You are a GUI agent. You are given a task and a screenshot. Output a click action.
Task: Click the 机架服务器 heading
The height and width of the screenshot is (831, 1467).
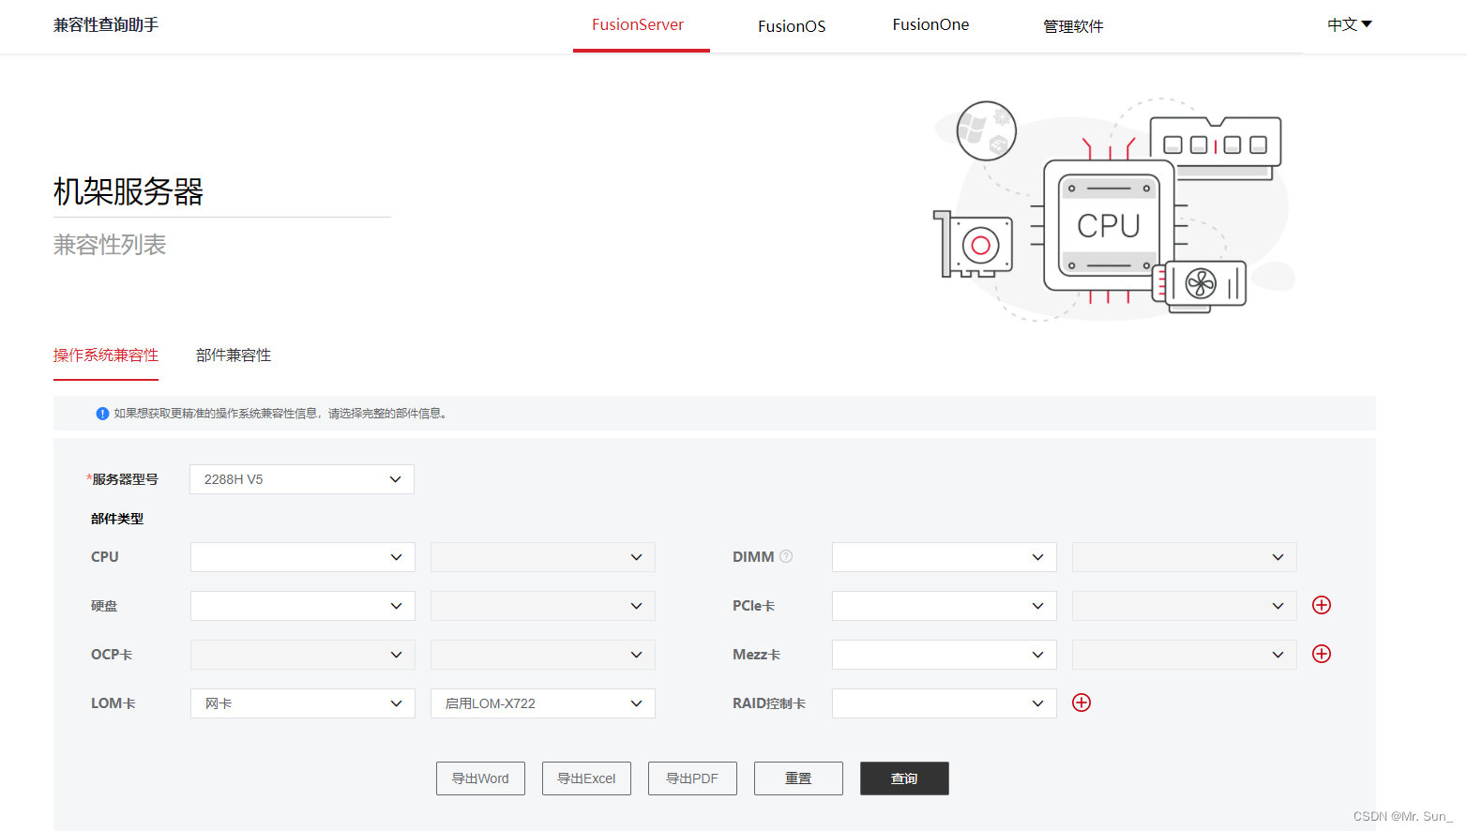[x=129, y=191]
